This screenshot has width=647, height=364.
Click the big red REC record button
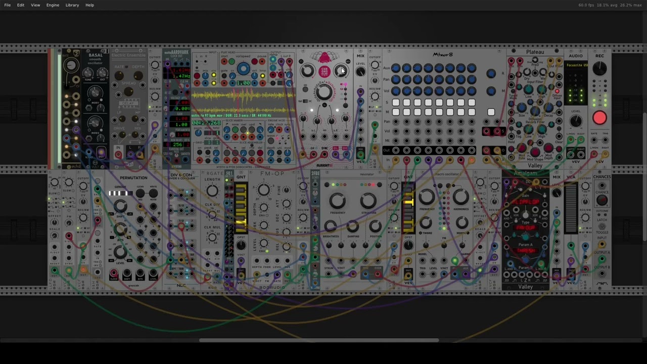[599, 118]
